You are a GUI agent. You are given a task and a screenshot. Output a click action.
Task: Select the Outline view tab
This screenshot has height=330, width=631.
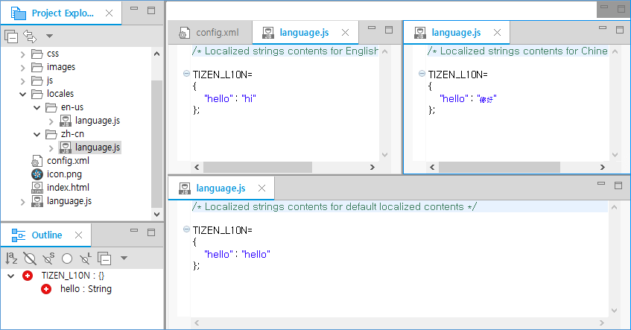tap(46, 235)
